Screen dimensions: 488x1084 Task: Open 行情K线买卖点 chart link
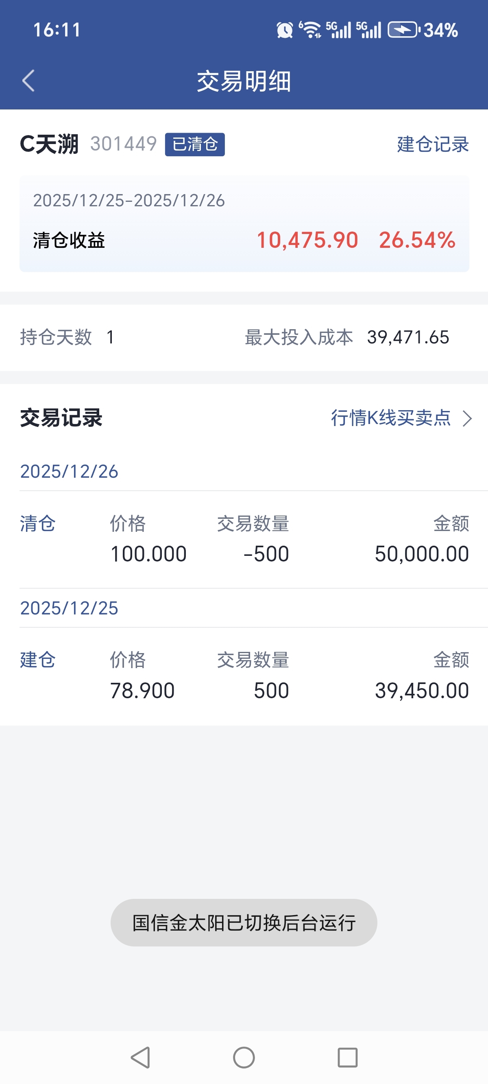click(x=390, y=418)
